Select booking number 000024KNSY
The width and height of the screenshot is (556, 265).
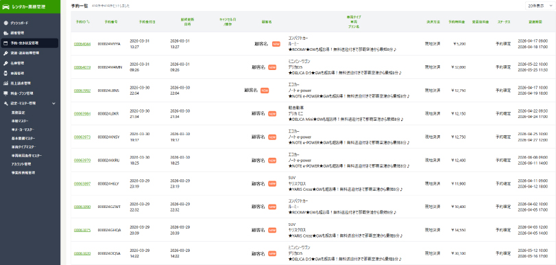[108, 137]
